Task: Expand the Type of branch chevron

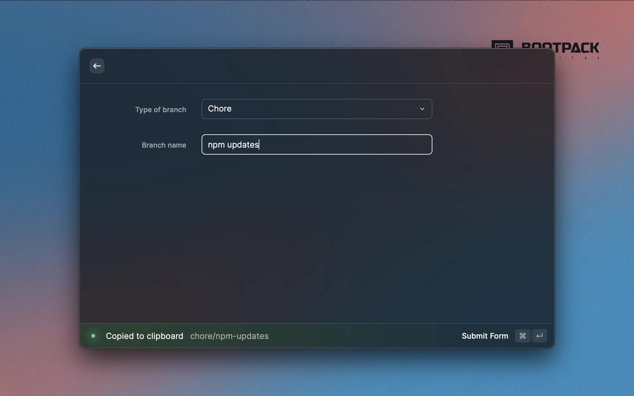Action: coord(422,109)
